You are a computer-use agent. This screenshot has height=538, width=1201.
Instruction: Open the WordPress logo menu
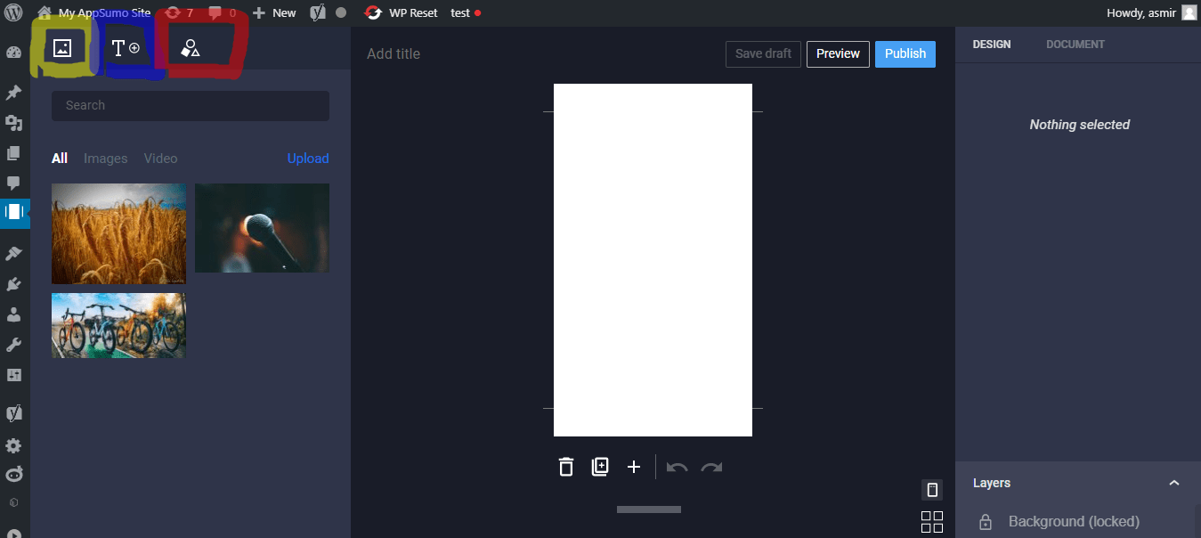pyautogui.click(x=13, y=13)
